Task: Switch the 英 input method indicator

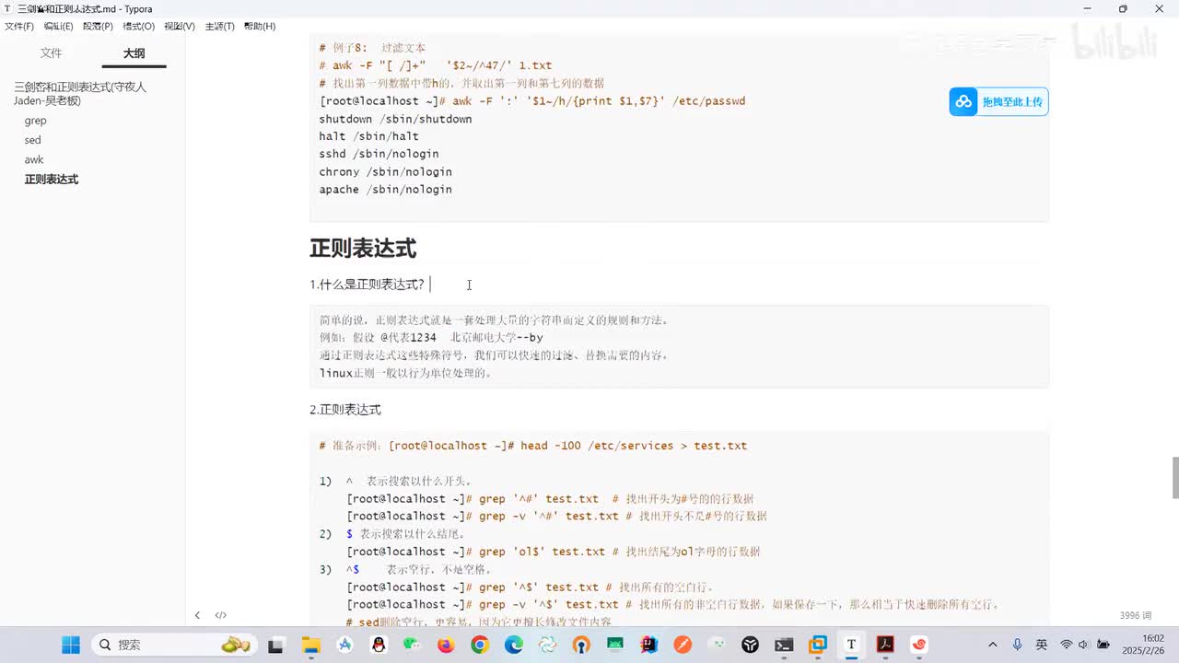Action: coord(1041,645)
